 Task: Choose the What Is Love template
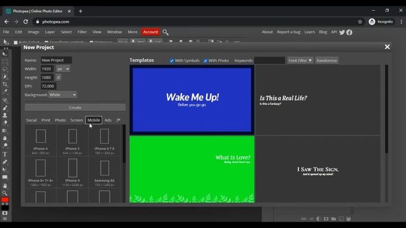tap(192, 169)
